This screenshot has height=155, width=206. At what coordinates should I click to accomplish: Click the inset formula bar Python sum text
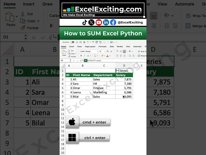coord(94,60)
